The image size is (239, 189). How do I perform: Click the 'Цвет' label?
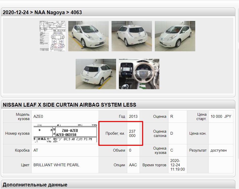[25, 165]
